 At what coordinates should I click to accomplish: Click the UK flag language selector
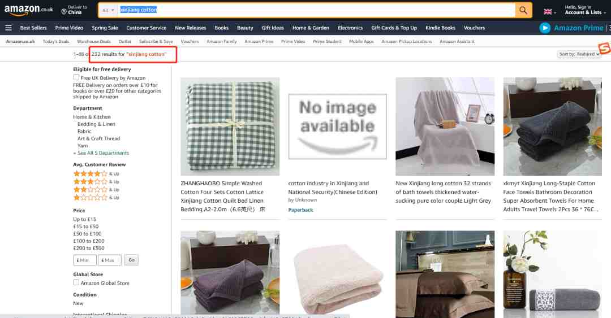tap(548, 12)
